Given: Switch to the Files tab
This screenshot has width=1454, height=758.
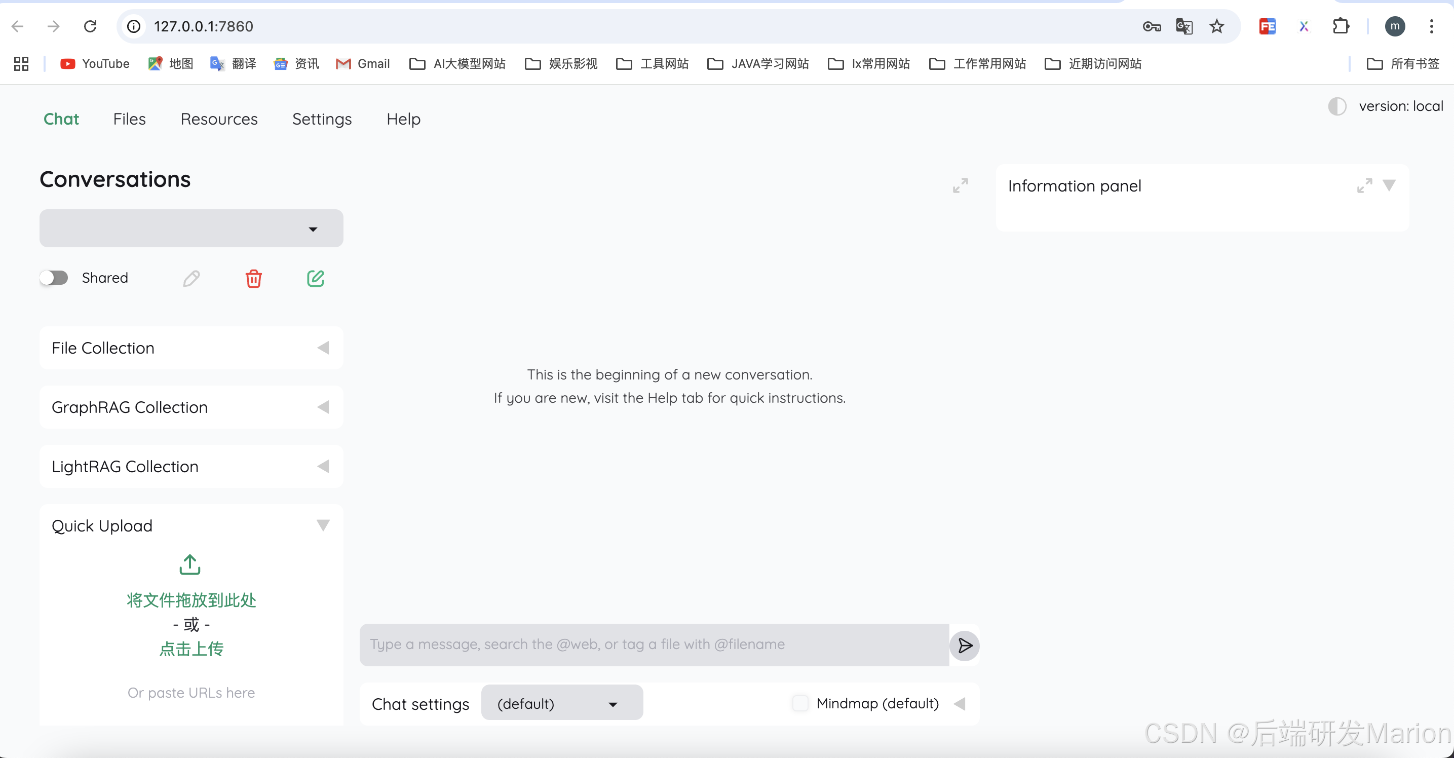Looking at the screenshot, I should coord(129,119).
